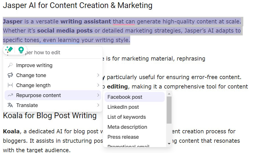Click the submenu scrollbar thumb
Image resolution: width=257 pixels, height=153 pixels.
tap(169, 110)
